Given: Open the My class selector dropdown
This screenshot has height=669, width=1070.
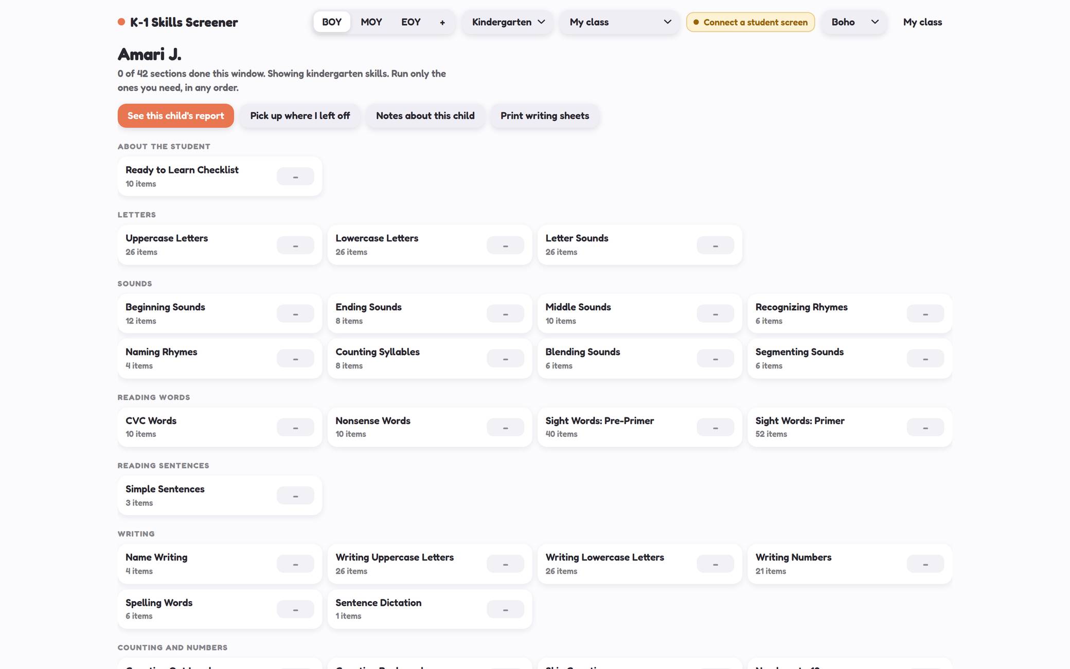Looking at the screenshot, I should tap(620, 22).
